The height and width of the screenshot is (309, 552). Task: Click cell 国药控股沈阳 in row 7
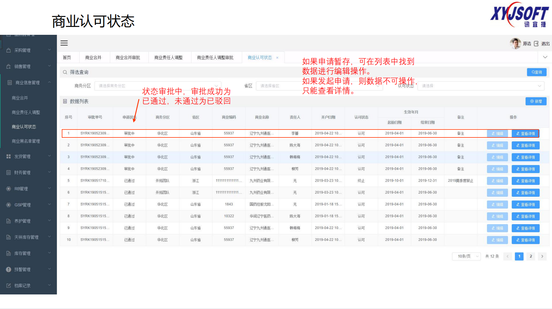[x=261, y=204]
